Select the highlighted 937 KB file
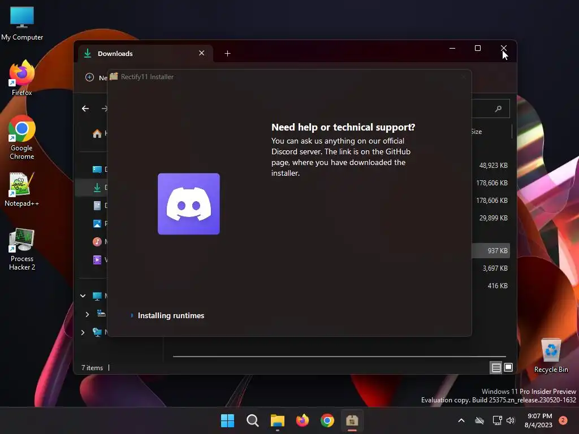579x434 pixels. click(491, 250)
